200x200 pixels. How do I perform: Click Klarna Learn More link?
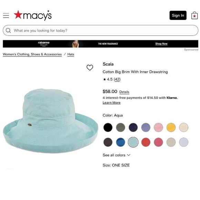(x=111, y=103)
